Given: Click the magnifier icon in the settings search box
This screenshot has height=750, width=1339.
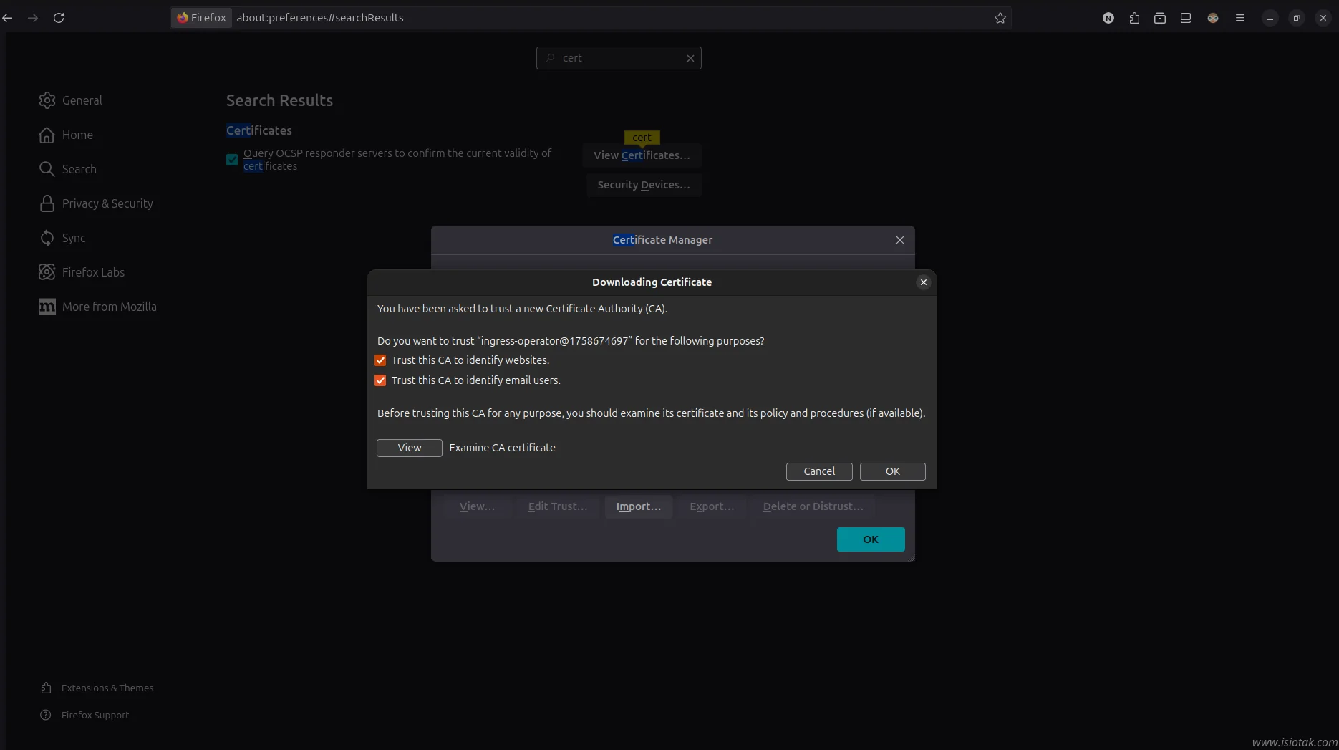Looking at the screenshot, I should click(x=550, y=58).
